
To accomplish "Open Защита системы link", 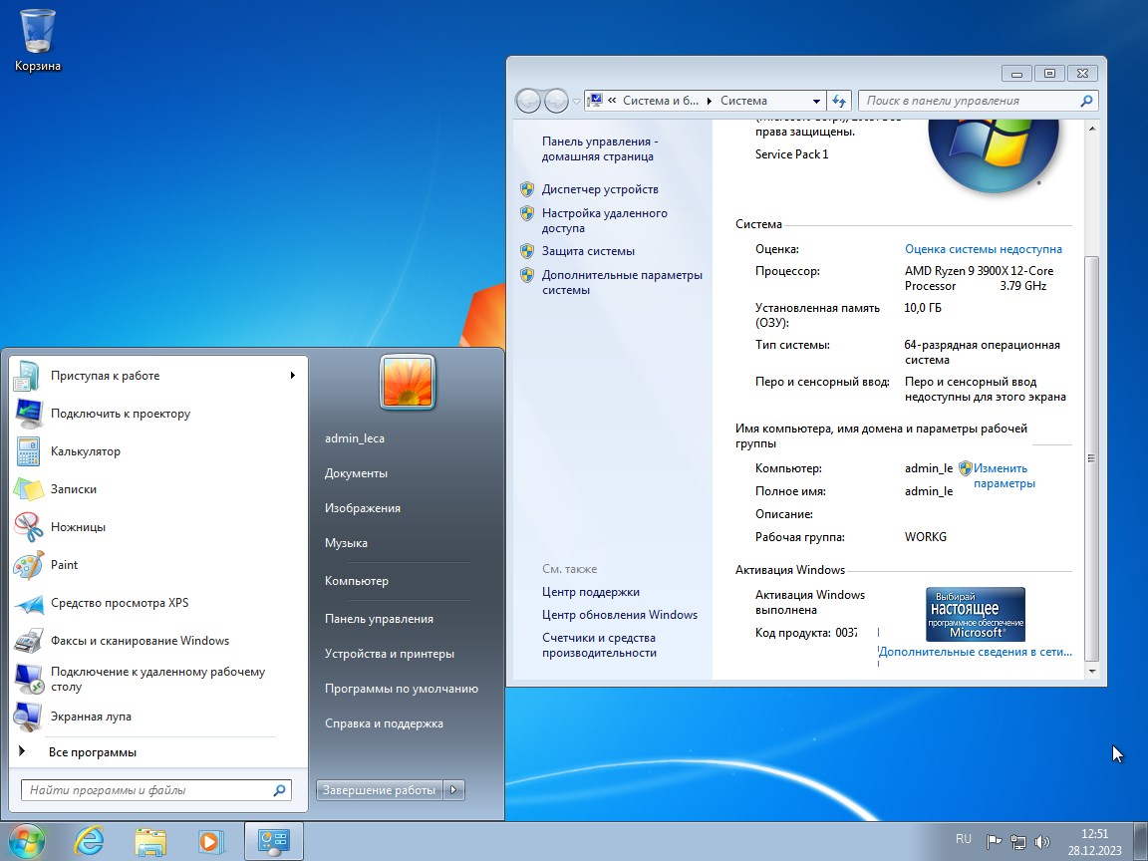I will point(588,251).
